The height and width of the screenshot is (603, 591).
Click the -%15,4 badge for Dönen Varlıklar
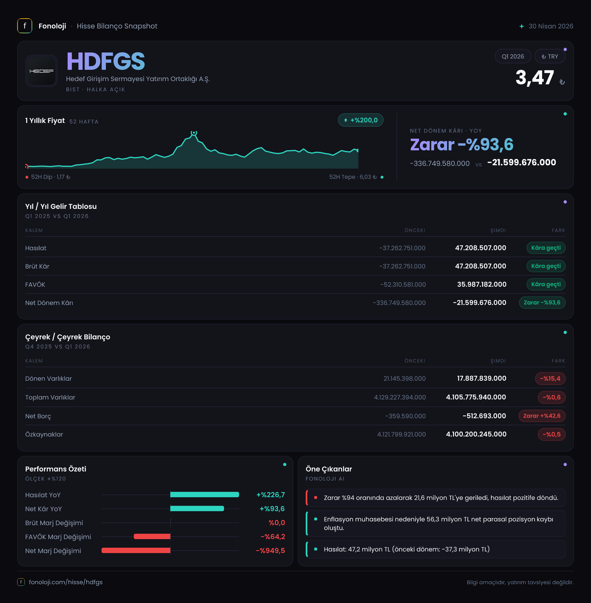tap(550, 379)
